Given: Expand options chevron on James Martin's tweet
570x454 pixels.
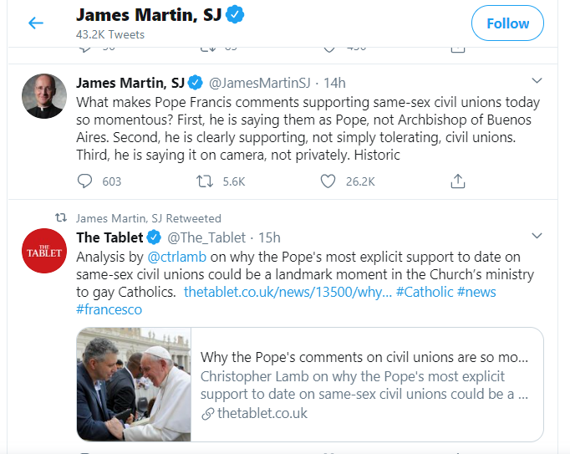Looking at the screenshot, I should coord(537,80).
